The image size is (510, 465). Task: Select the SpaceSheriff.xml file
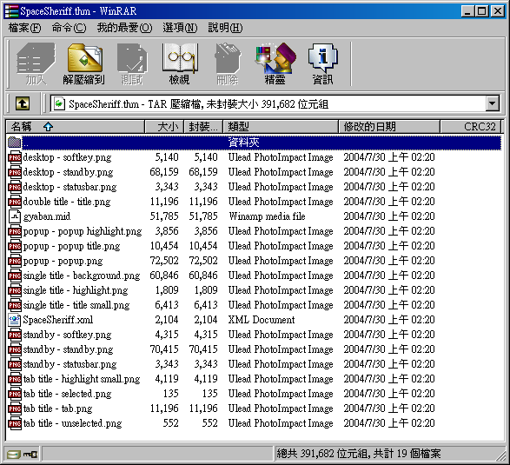(x=57, y=320)
